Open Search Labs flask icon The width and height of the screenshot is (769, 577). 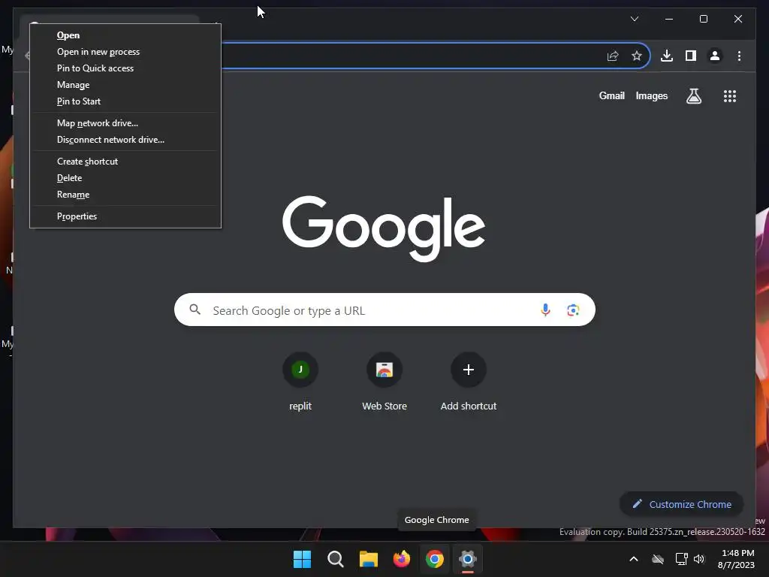point(693,96)
